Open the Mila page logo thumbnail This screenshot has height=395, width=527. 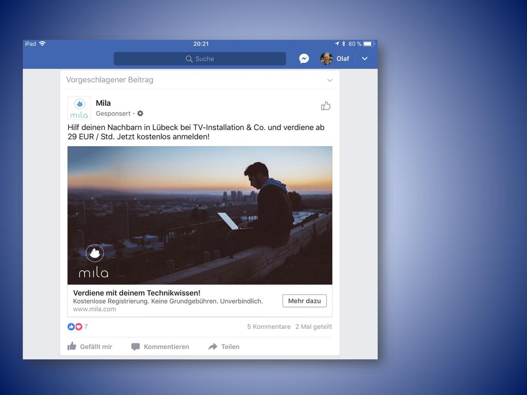click(79, 108)
